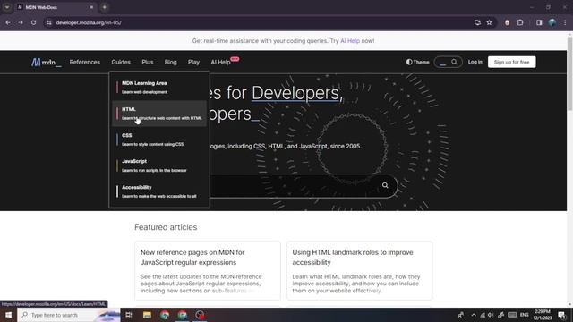This screenshot has width=573, height=322.
Task: Click the address bar URL
Action: tap(89, 22)
